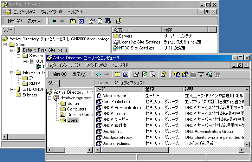Open 操作 menu in Users and Computers
252x162 pixels.
point(59,74)
